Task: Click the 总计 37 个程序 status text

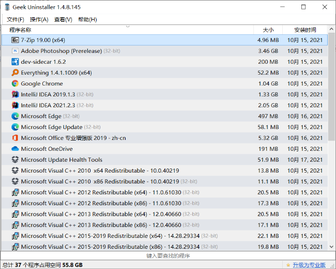Action: (42, 265)
